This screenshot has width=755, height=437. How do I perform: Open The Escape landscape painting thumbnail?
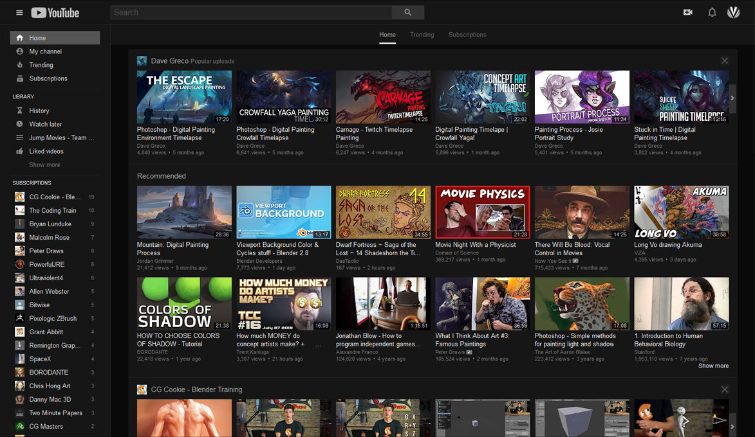click(184, 97)
